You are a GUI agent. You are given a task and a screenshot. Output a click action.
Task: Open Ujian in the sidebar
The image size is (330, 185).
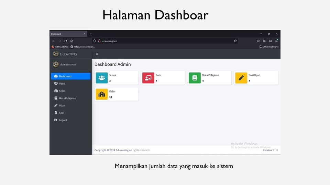pos(70,106)
